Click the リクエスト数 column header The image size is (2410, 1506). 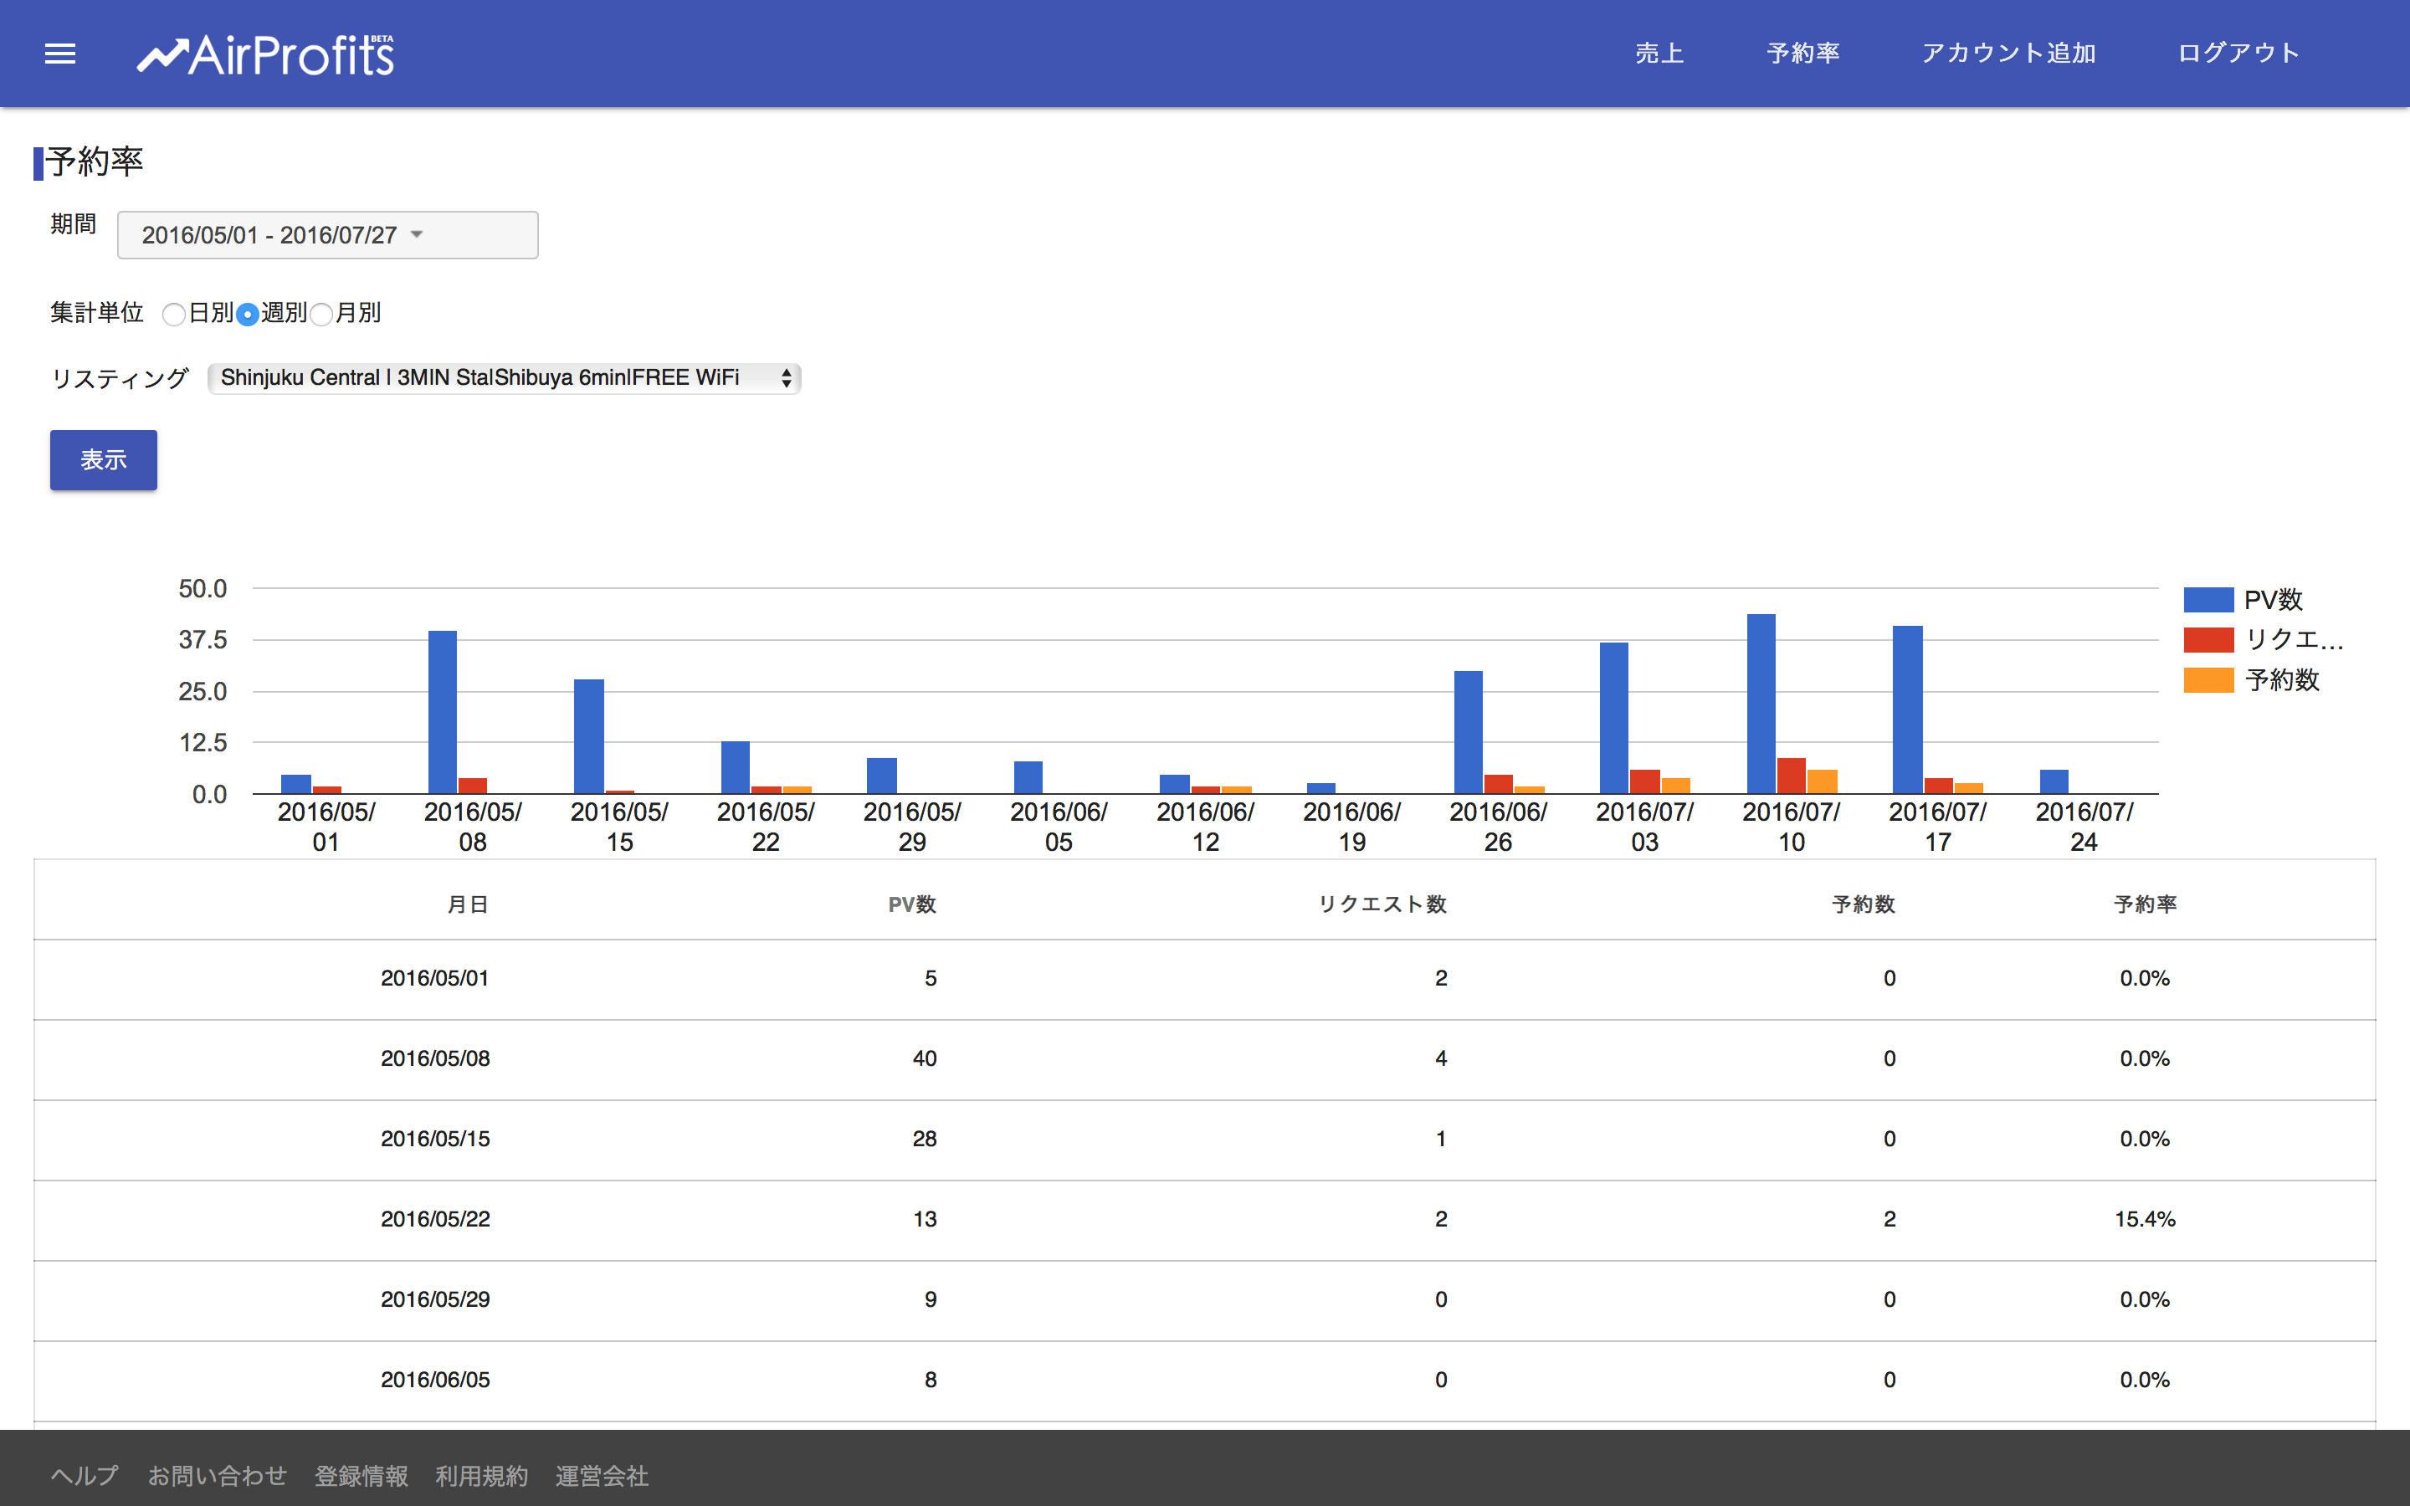(1382, 904)
